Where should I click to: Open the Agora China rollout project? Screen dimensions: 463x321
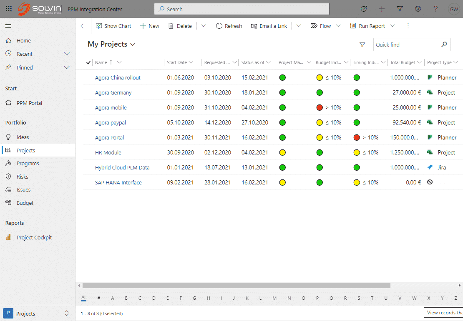(118, 77)
